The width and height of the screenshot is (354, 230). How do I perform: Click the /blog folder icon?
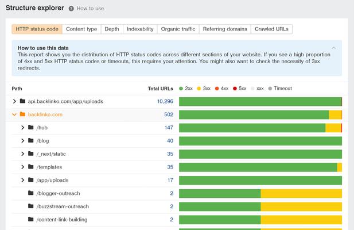point(31,140)
